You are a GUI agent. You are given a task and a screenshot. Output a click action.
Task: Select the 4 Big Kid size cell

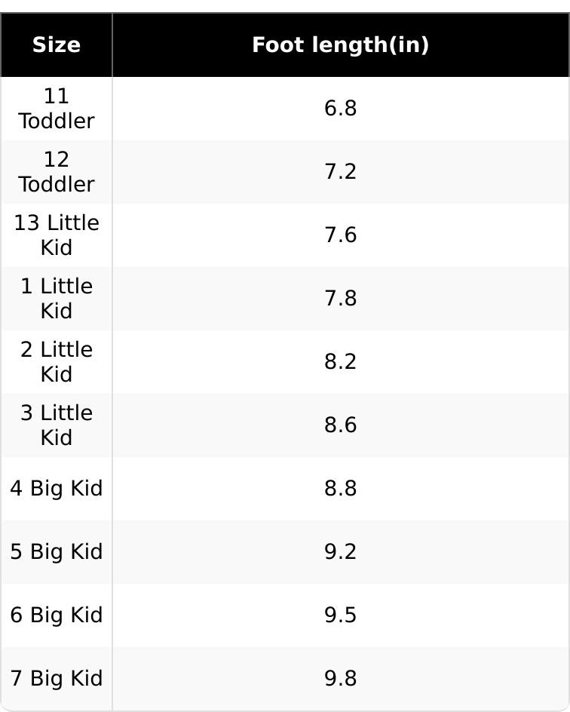[x=57, y=489]
